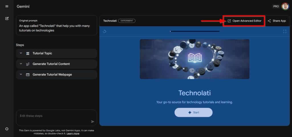Expand the Generate Tutorial Webpage step

click(x=21, y=74)
